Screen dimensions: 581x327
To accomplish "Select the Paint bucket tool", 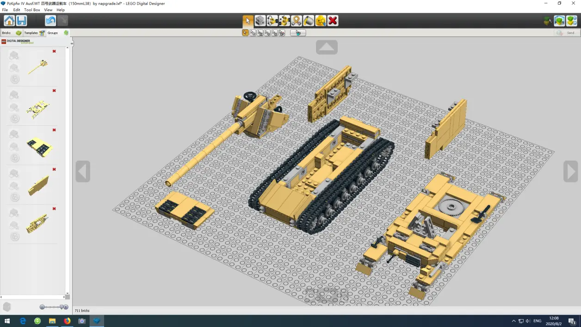I will 308,21.
